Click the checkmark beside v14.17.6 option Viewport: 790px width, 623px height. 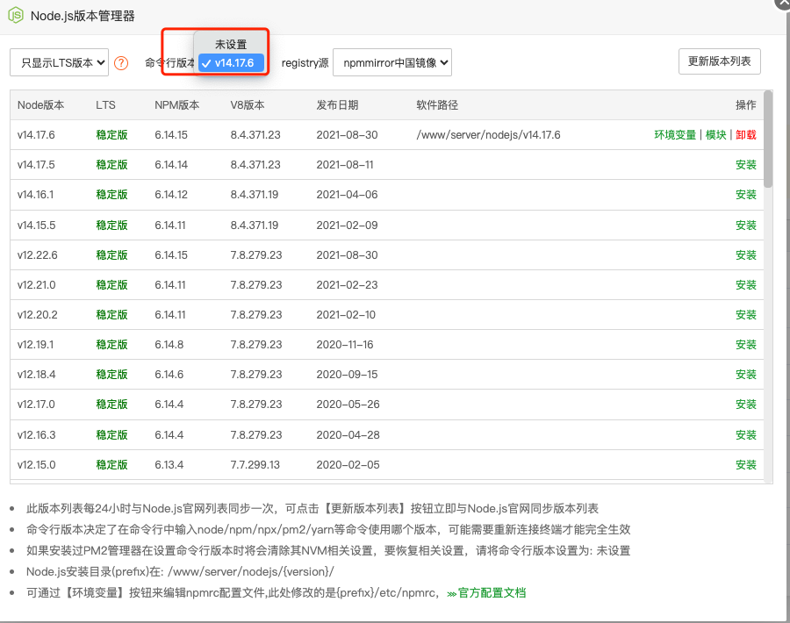point(206,62)
